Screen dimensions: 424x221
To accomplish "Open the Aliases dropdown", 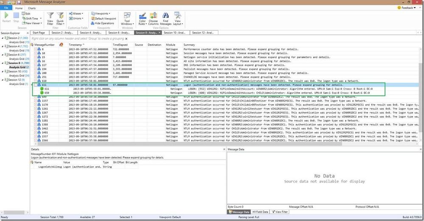I will click(x=76, y=14).
